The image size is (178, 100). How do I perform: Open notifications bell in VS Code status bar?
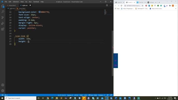click(x=111, y=95)
